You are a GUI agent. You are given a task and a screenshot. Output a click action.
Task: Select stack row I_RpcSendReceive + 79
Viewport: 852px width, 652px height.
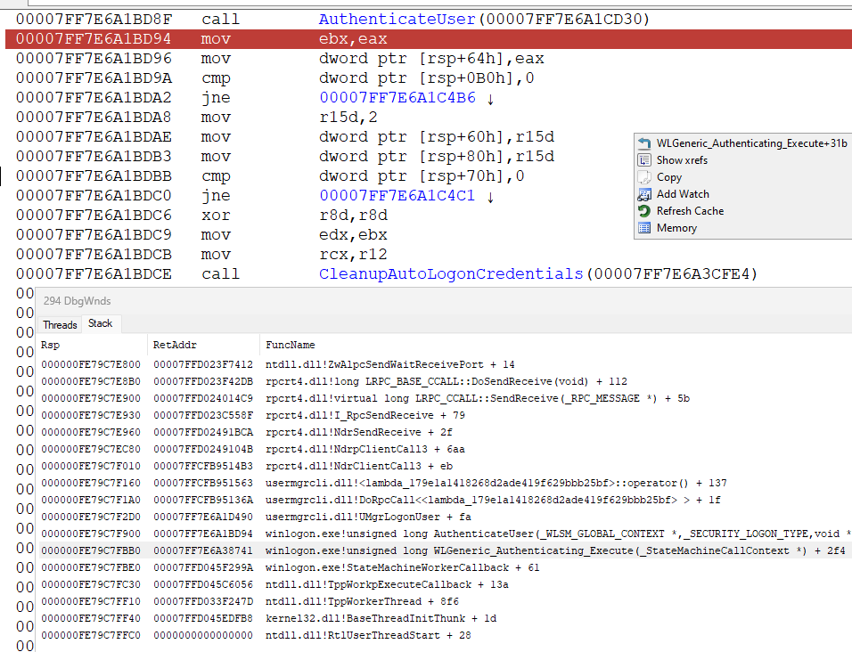(x=446, y=415)
